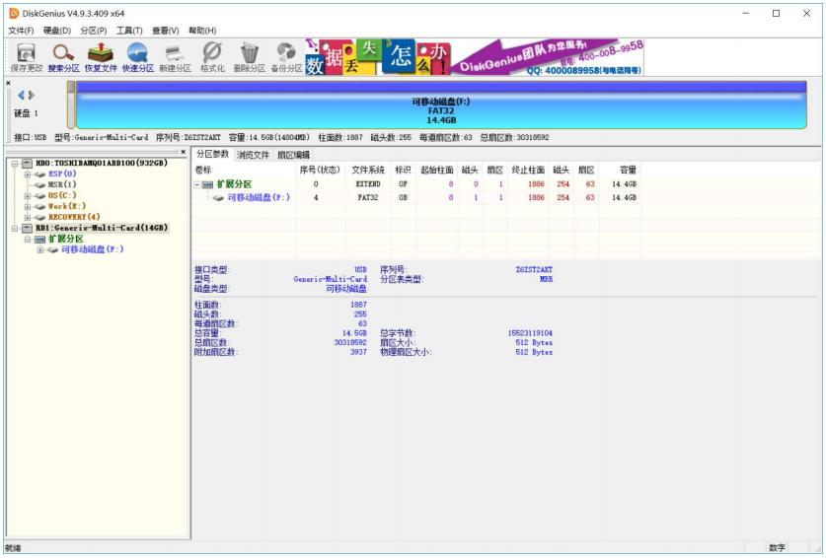Viewport: 826px width, 558px height.
Task: Select RD1:Generic-Multi-Card(14GB) disk
Action: [101, 228]
